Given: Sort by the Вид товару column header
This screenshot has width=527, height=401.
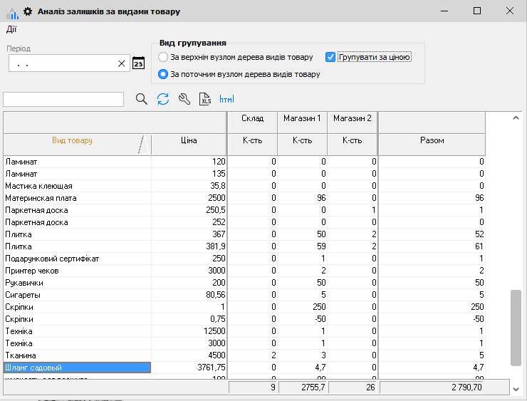Looking at the screenshot, I should tap(71, 141).
